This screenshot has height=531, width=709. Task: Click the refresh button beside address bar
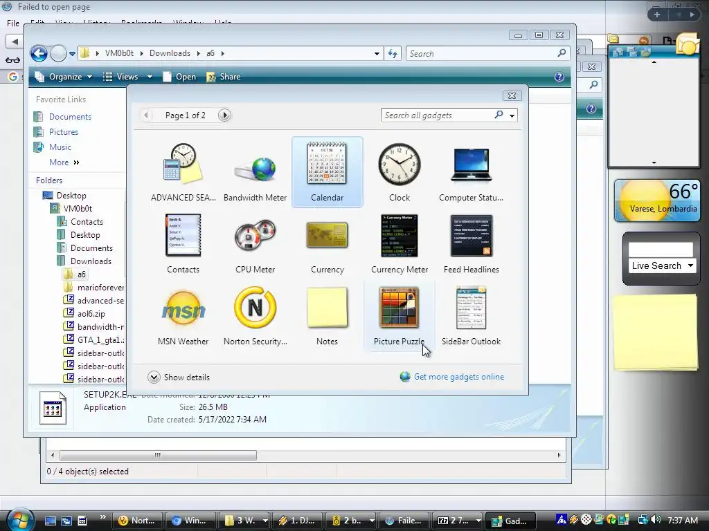[x=393, y=54]
